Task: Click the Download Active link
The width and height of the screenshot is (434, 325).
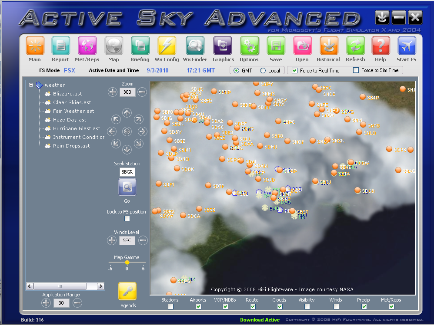Action: (260, 320)
